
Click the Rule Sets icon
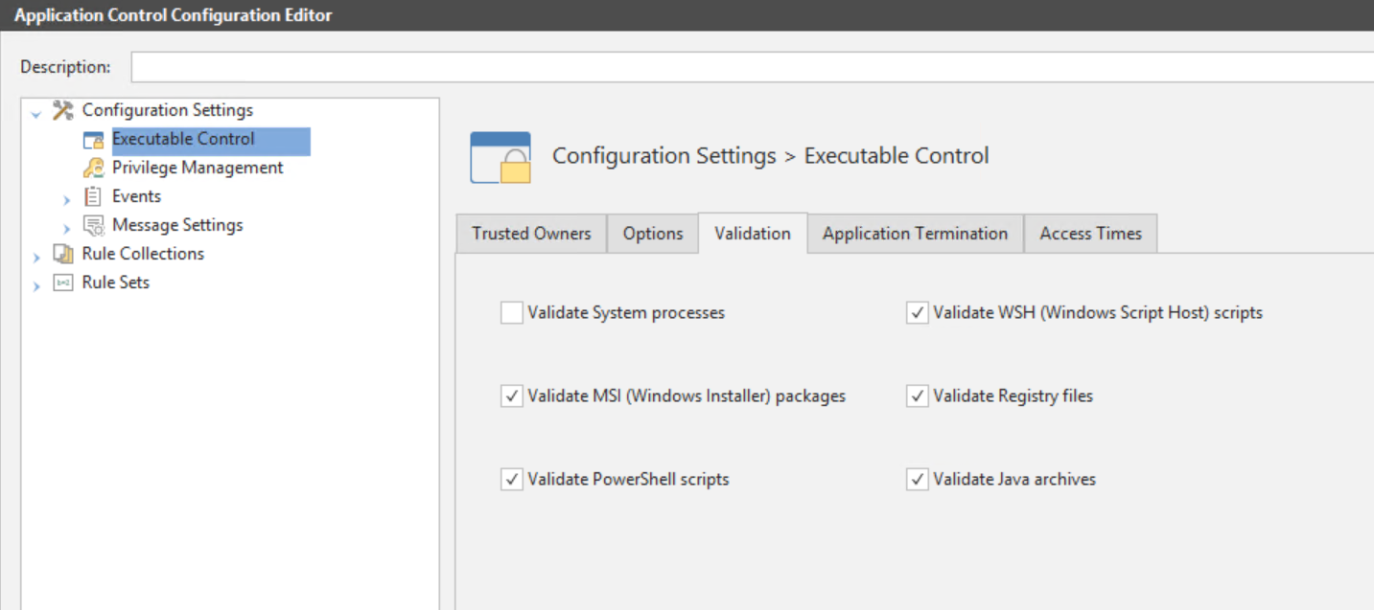click(x=63, y=282)
